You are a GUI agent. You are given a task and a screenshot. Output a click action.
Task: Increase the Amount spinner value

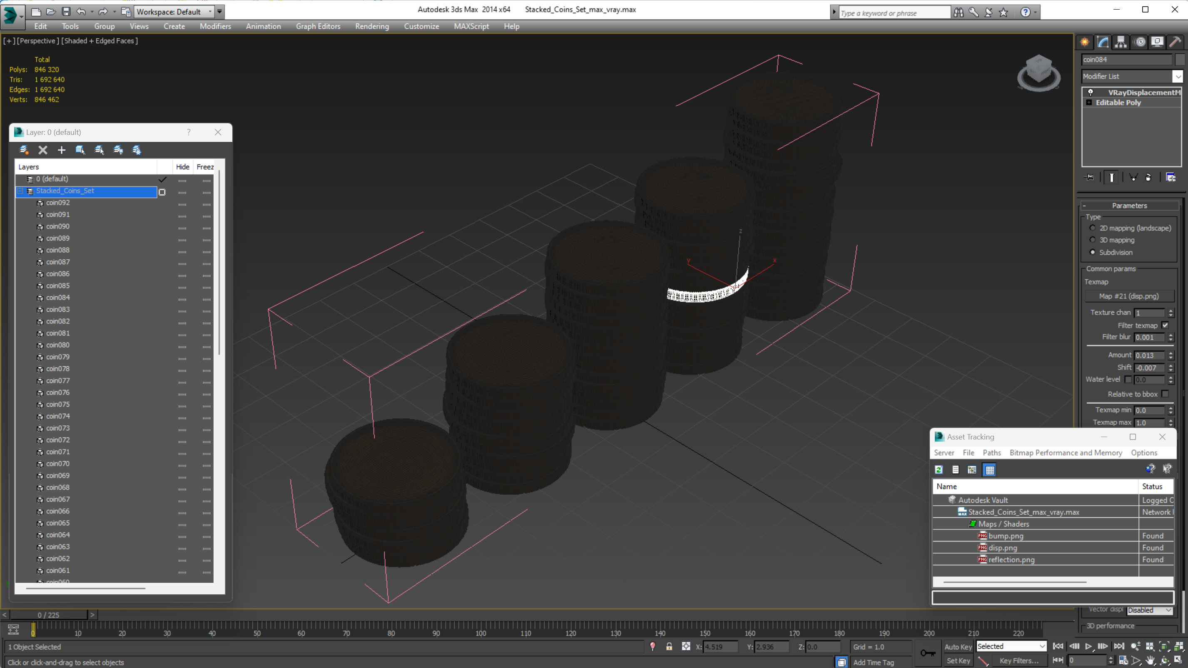[x=1171, y=353]
